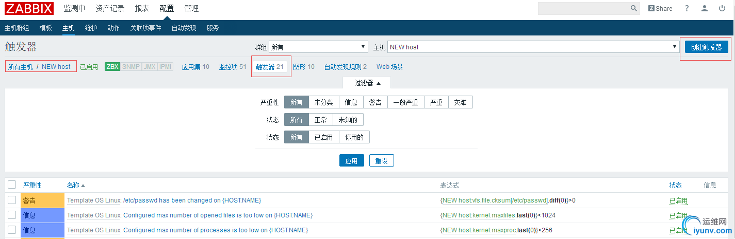Image resolution: width=735 pixels, height=239 pixels.
Task: Click in the top search field
Action: (583, 8)
